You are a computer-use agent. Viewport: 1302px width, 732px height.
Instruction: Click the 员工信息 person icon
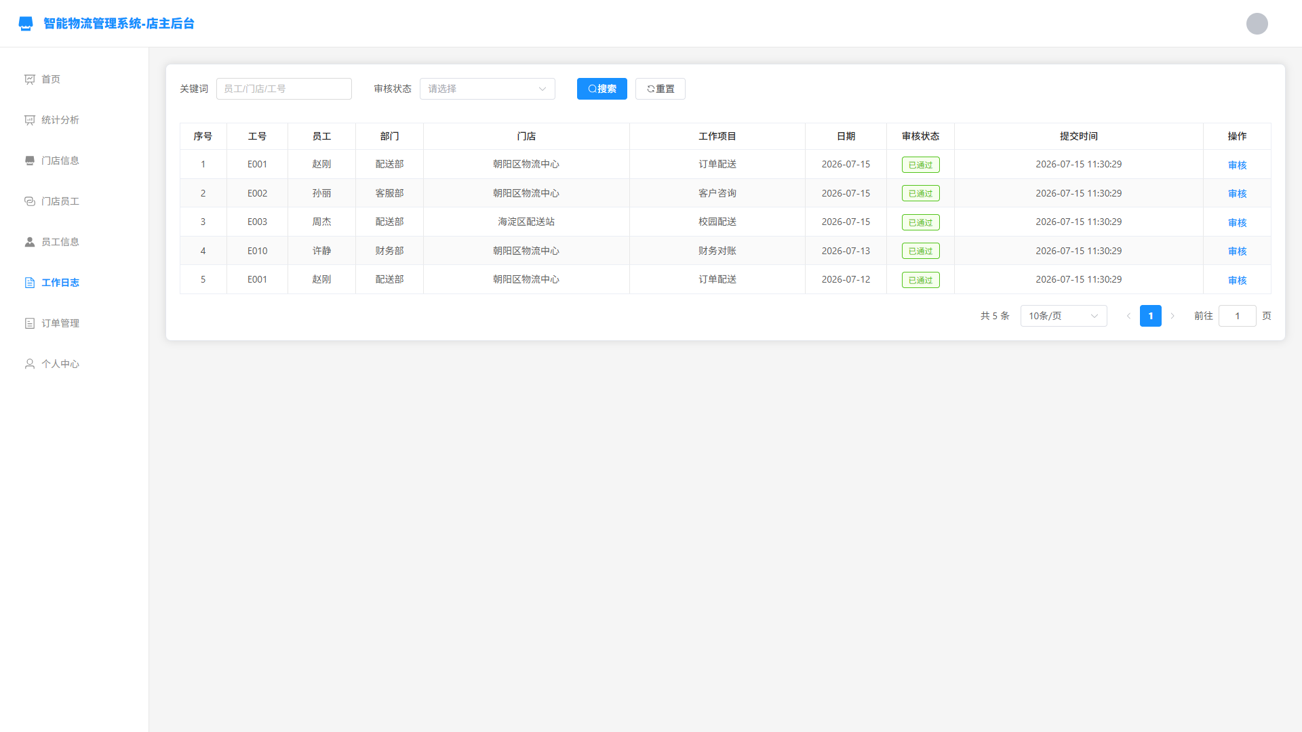[x=30, y=242]
